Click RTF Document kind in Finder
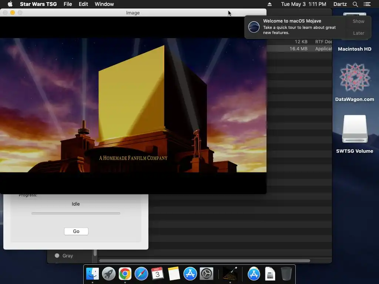Screen dimensions: 379x284 (x=323, y=42)
